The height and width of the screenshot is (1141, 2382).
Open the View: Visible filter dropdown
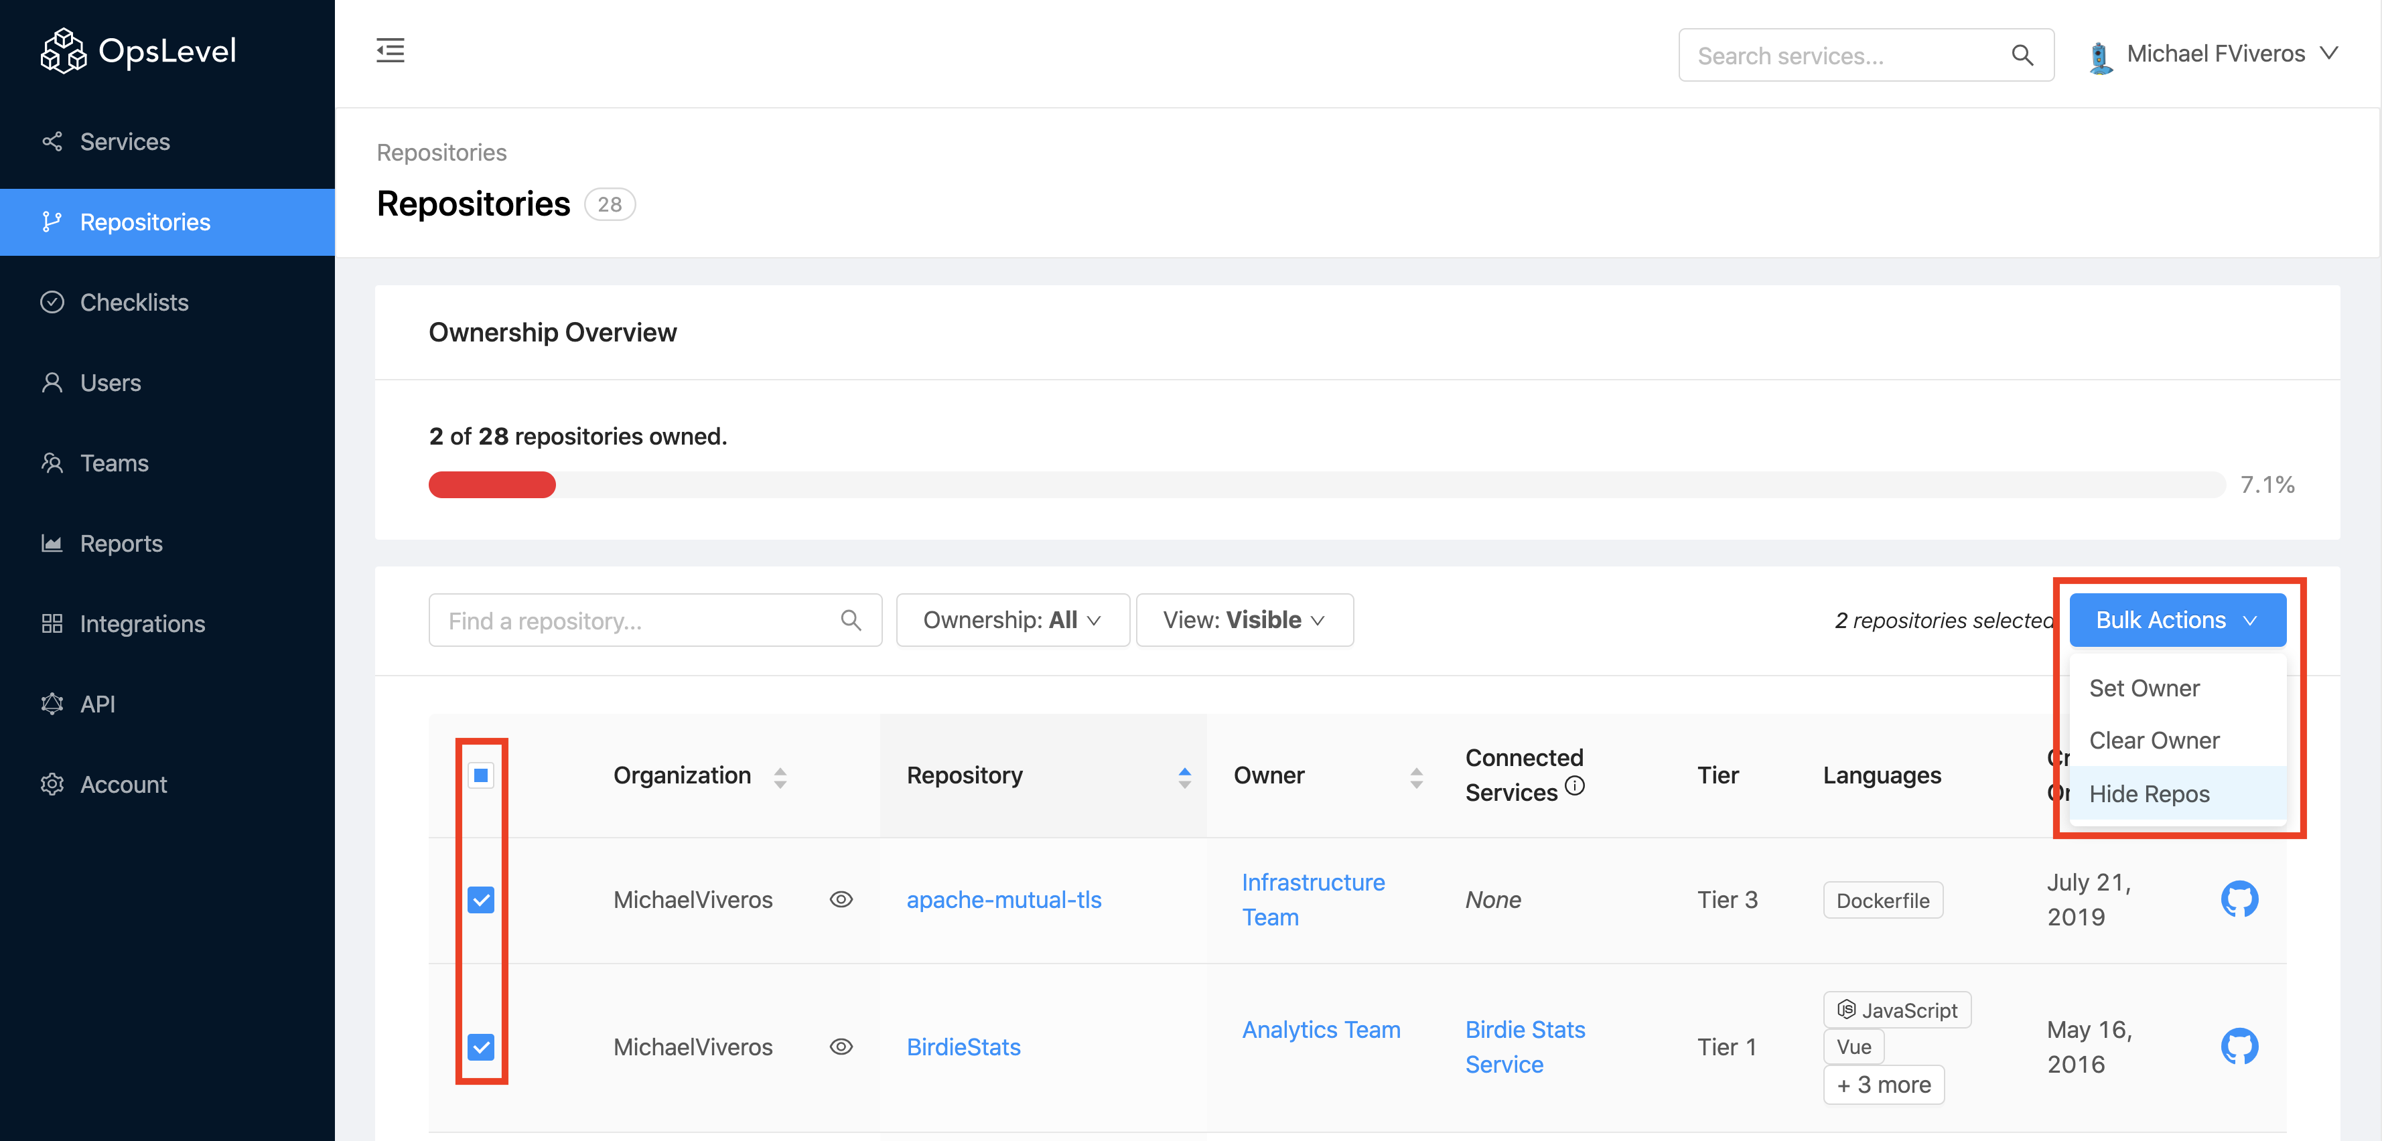(x=1245, y=621)
